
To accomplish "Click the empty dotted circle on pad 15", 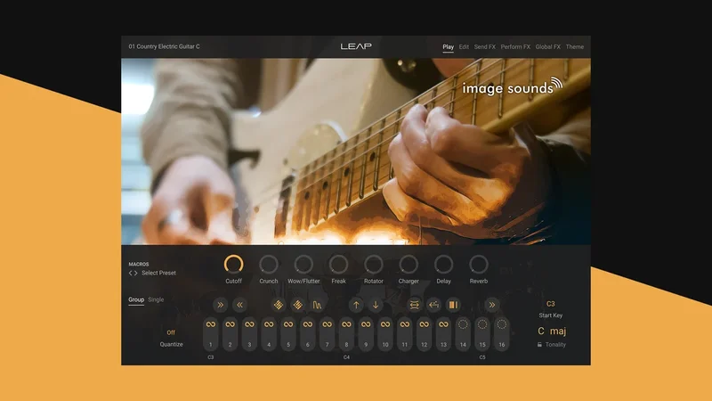I will (x=482, y=324).
